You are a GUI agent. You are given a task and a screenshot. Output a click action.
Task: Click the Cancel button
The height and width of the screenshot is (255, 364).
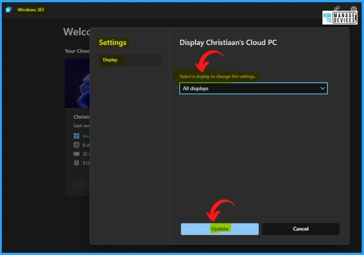coord(301,229)
